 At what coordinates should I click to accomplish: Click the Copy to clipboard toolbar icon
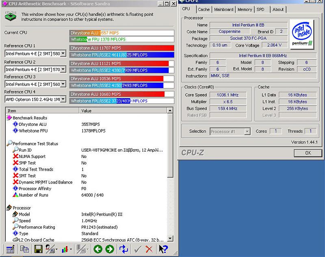(24, 249)
